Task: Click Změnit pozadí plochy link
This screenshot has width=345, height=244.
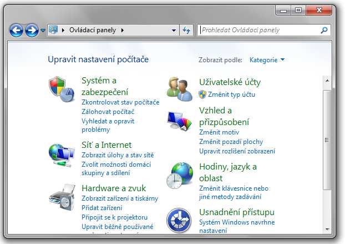Action: pyautogui.click(x=231, y=142)
